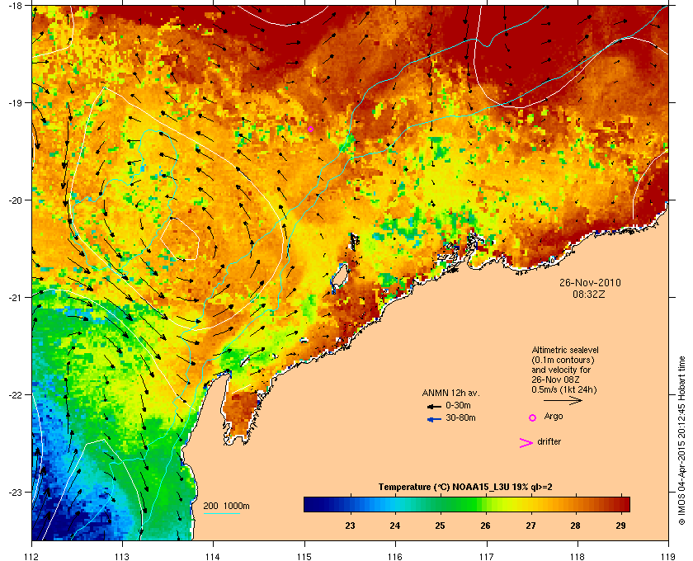Click the time label 08:32Z
Viewport: 693px width, 561px height.
[x=589, y=294]
